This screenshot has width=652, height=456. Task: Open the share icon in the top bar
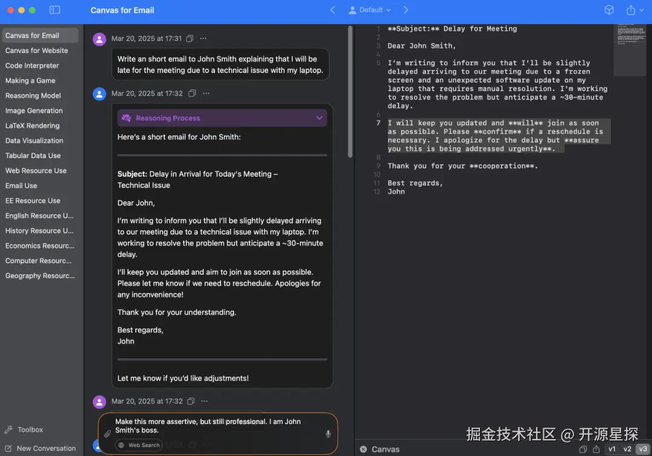pos(631,10)
